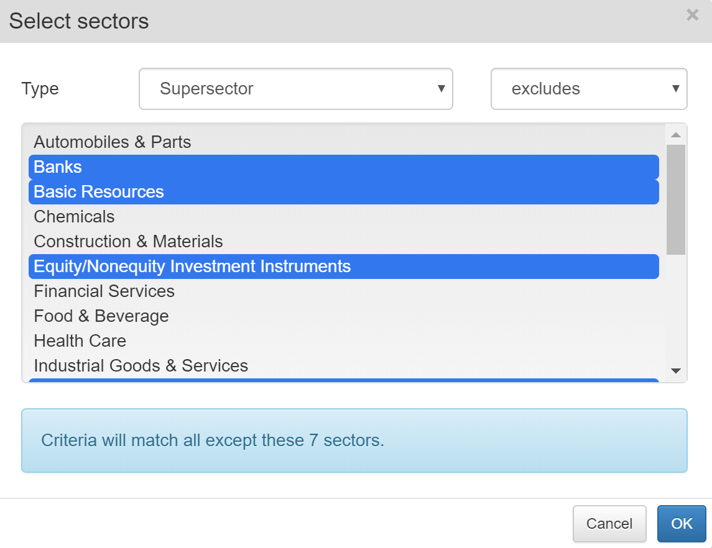This screenshot has height=548, width=712.
Task: Select Industrial Goods & Services sector
Action: 344,366
